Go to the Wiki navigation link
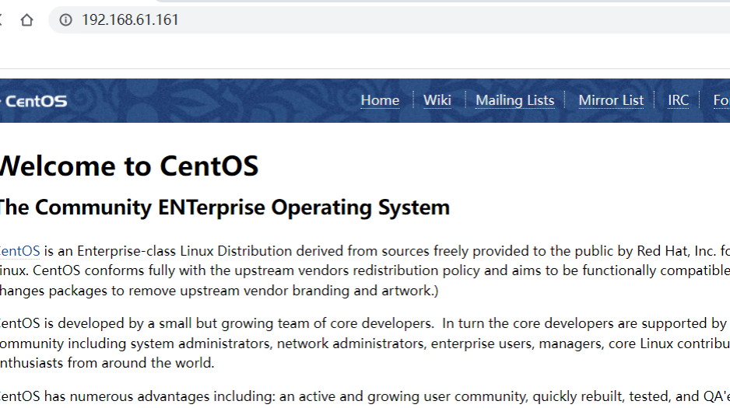 click(x=437, y=100)
